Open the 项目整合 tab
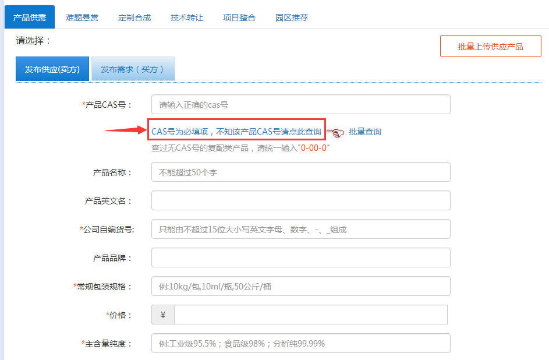549x360 pixels. pos(239,17)
